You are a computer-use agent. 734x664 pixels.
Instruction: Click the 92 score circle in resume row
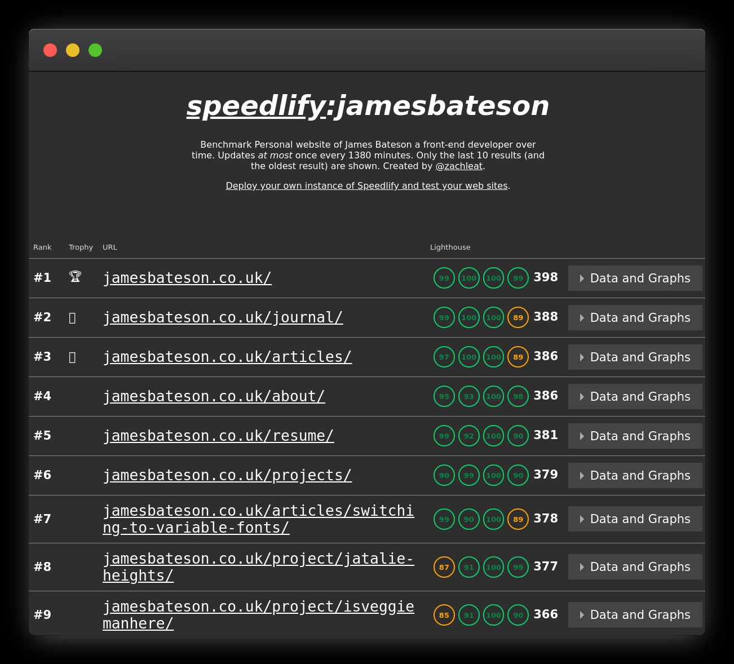(x=469, y=436)
